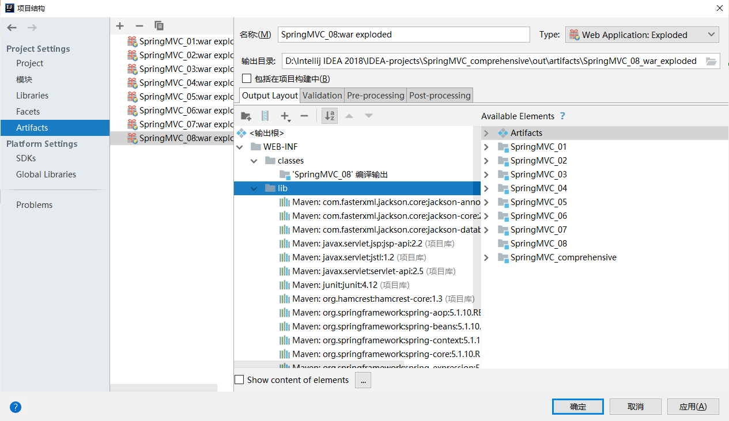Open dialog help in the bottom corner
729x421 pixels.
click(x=16, y=407)
